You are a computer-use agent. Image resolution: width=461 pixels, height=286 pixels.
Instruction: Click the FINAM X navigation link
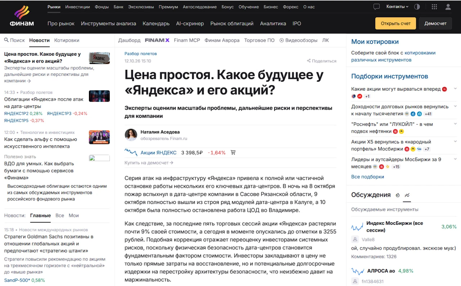tap(157, 40)
